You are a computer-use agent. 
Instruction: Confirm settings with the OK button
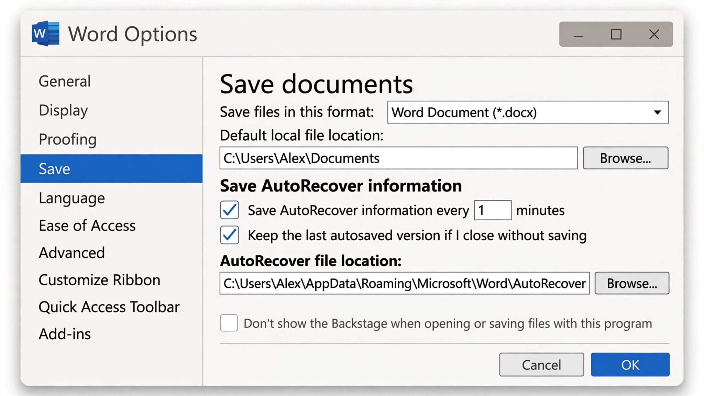tap(630, 365)
